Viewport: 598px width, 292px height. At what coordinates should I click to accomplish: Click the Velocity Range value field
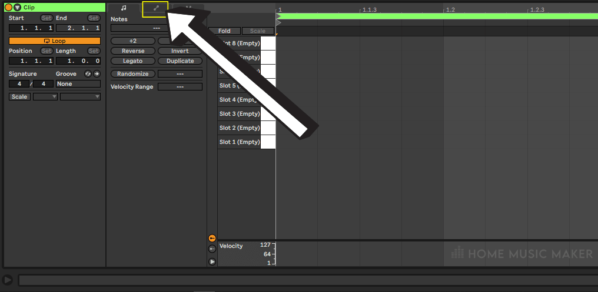tap(180, 87)
